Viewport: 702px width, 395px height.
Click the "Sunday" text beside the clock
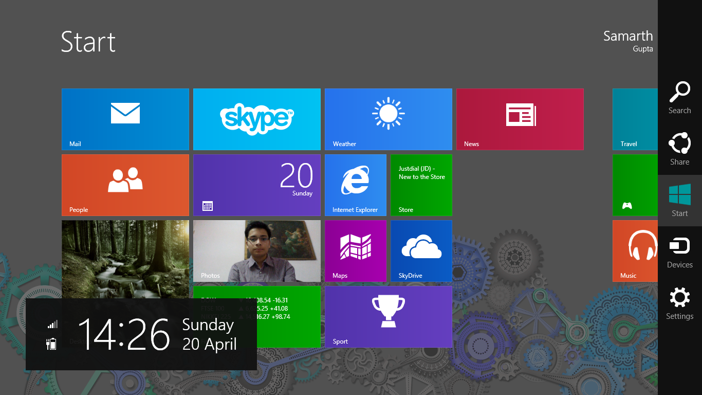pyautogui.click(x=208, y=325)
